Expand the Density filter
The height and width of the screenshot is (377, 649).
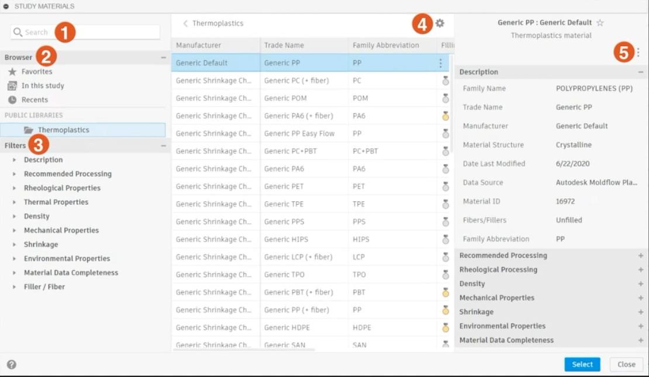tap(14, 216)
